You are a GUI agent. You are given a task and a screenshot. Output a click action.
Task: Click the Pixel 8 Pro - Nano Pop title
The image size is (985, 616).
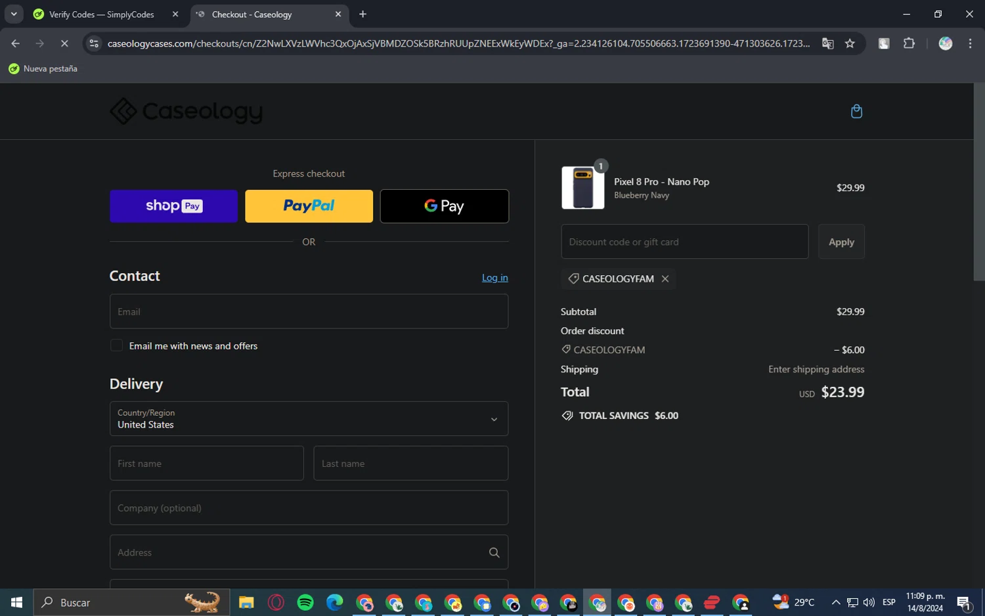[x=661, y=182]
